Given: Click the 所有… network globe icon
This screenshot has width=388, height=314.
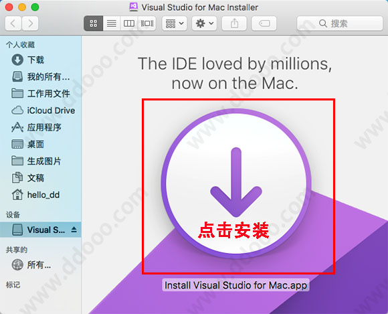Looking at the screenshot, I should (x=17, y=264).
